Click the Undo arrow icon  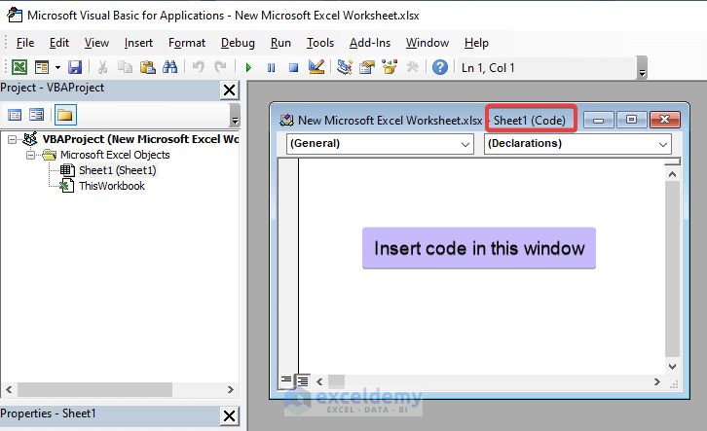198,67
